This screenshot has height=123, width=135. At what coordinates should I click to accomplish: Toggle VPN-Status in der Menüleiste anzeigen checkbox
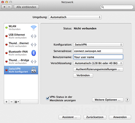pos(47,98)
